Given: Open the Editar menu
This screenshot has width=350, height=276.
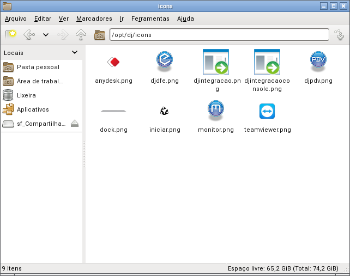Looking at the screenshot, I should click(43, 19).
